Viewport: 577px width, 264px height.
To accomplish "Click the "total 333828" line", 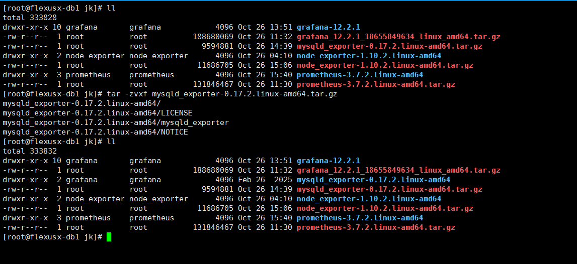I will point(30,18).
